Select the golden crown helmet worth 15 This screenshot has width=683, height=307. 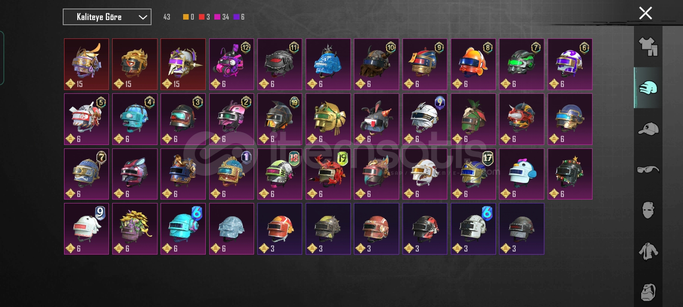coord(135,64)
